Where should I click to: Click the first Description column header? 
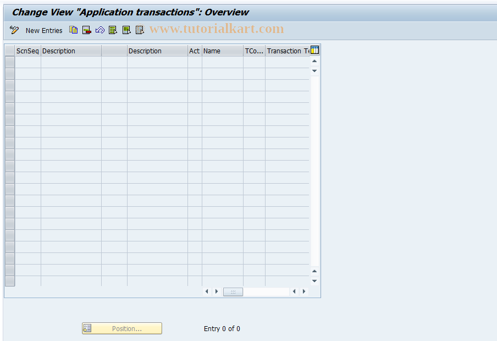pos(71,51)
